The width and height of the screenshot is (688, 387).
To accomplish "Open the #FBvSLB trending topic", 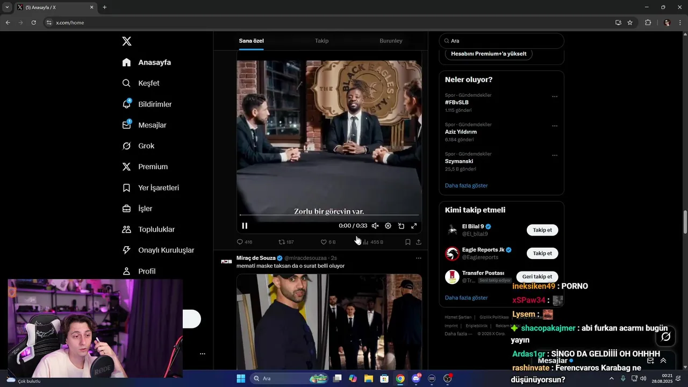I will coord(457,102).
